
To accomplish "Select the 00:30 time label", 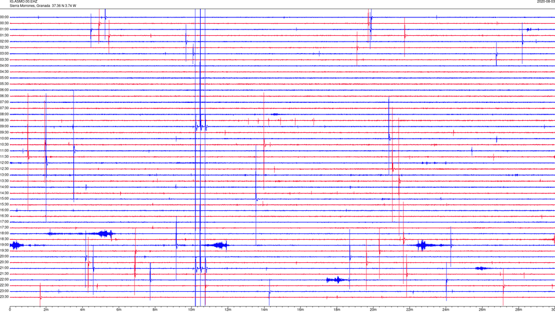I will pyautogui.click(x=5, y=23).
